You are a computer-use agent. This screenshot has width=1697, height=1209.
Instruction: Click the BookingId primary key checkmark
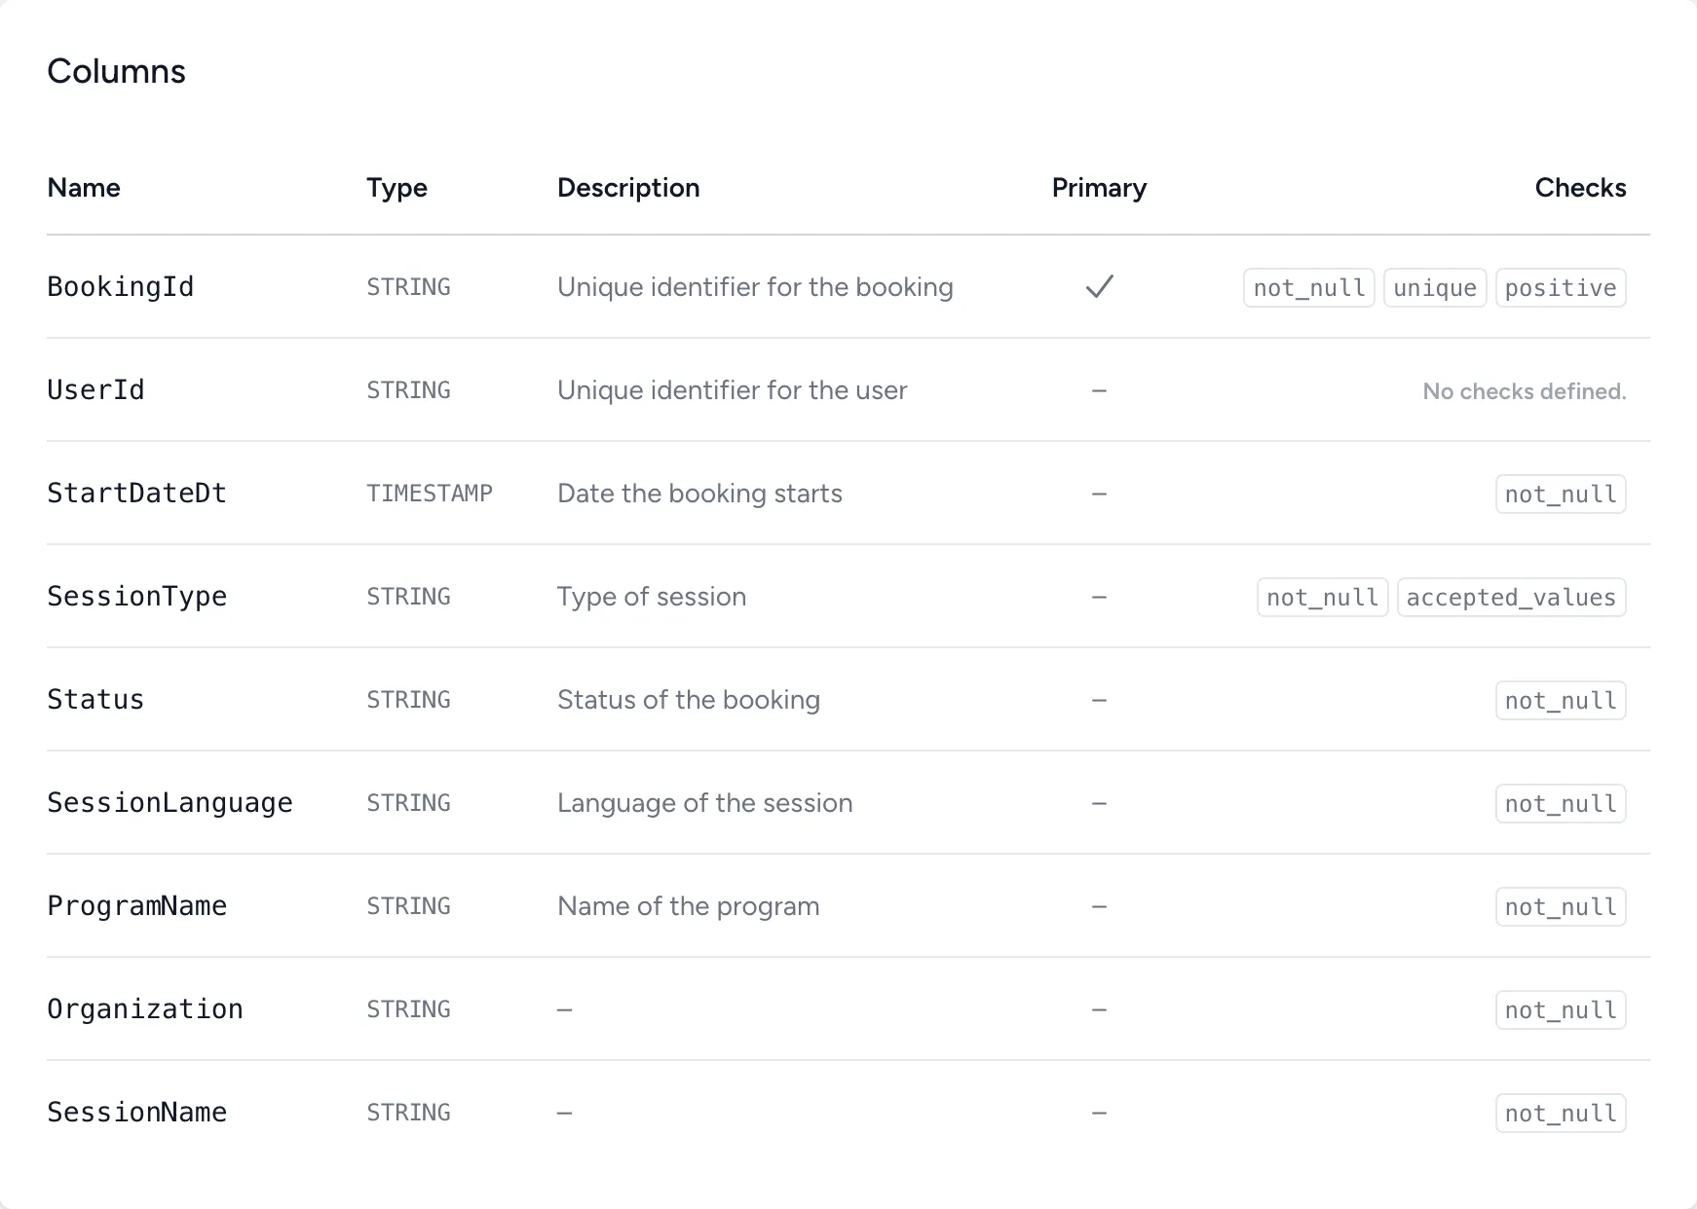click(x=1099, y=287)
